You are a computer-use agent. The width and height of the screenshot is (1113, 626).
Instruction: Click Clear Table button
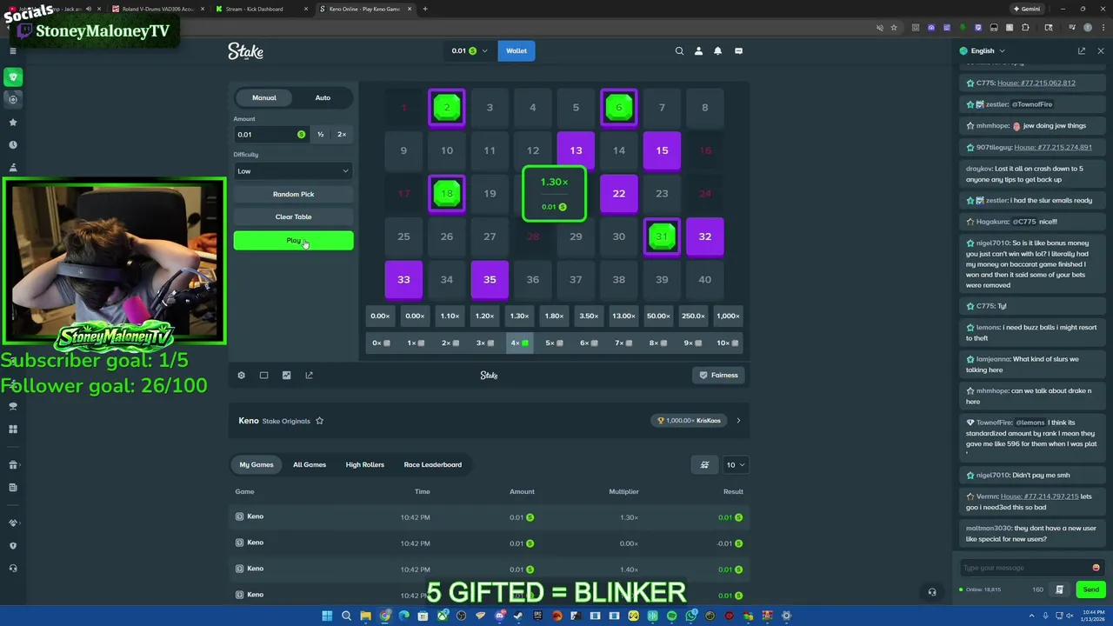(x=293, y=216)
